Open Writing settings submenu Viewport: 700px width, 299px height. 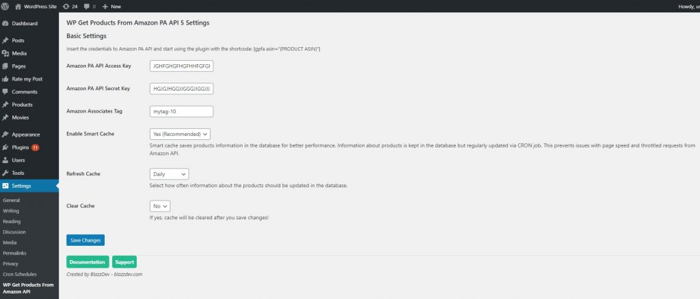pyautogui.click(x=11, y=211)
